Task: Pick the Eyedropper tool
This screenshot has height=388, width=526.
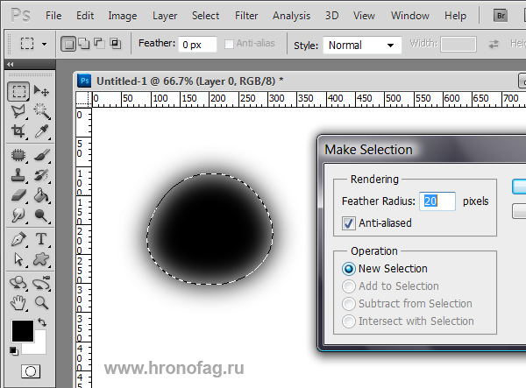Action: pyautogui.click(x=41, y=132)
